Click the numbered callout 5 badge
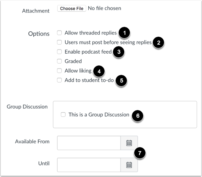The height and width of the screenshot is (177, 202). [121, 81]
